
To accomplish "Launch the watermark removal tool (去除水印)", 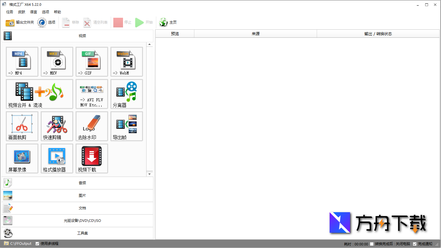I will pyautogui.click(x=92, y=126).
